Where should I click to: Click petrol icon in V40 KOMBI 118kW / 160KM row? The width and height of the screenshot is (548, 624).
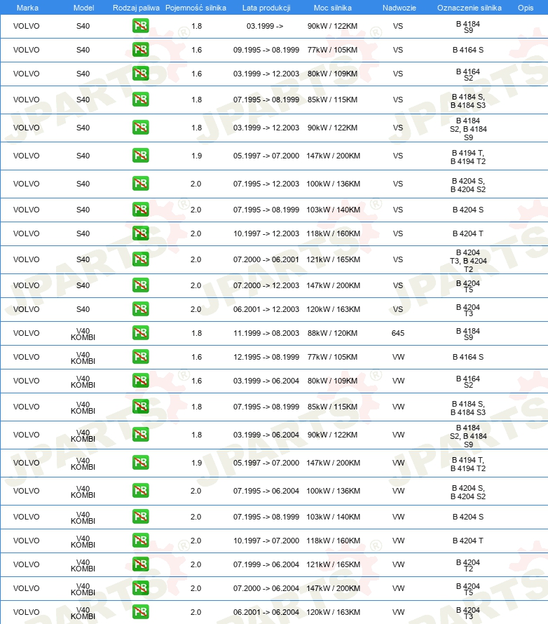click(x=141, y=541)
